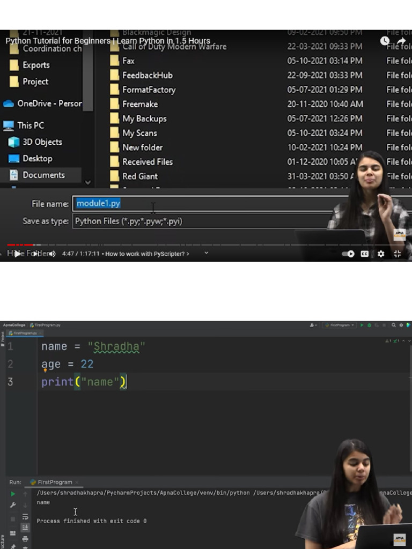Select FirstProgram tab in the Run panel

tap(54, 482)
